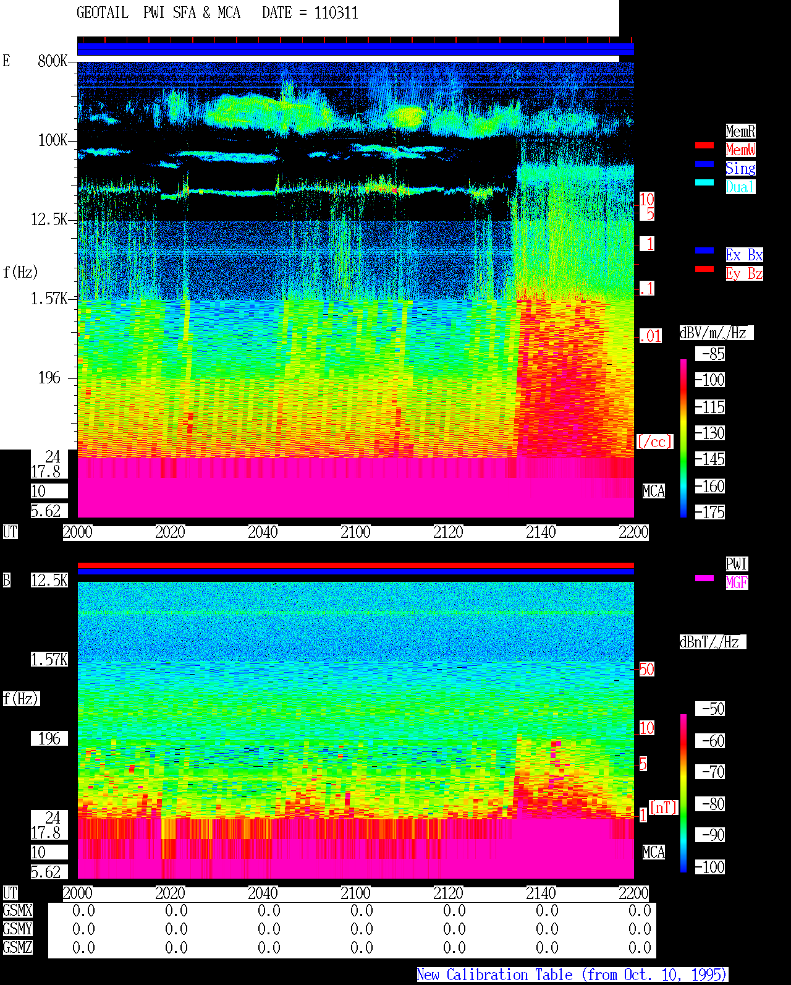Click the cyan Dual legend swatch
Screen dimensions: 791x985
pyautogui.click(x=704, y=182)
